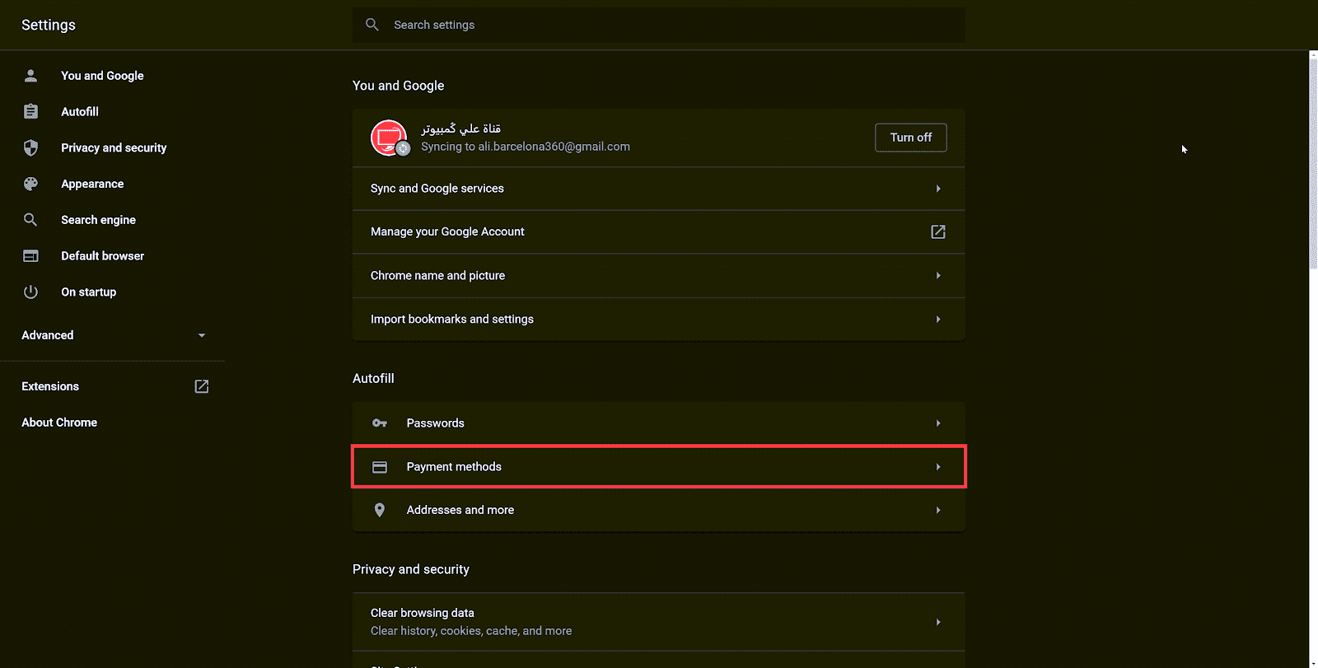
Task: Click Chrome name and picture label
Action: (437, 275)
